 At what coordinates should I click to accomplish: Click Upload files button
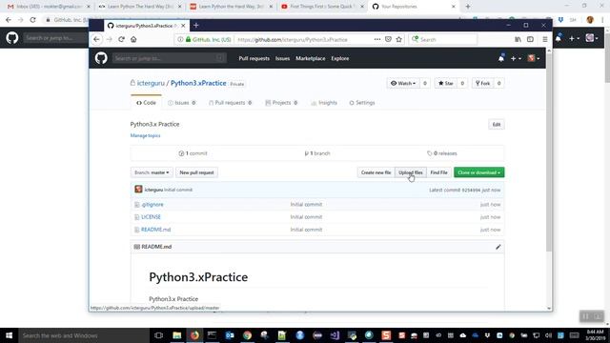411,172
